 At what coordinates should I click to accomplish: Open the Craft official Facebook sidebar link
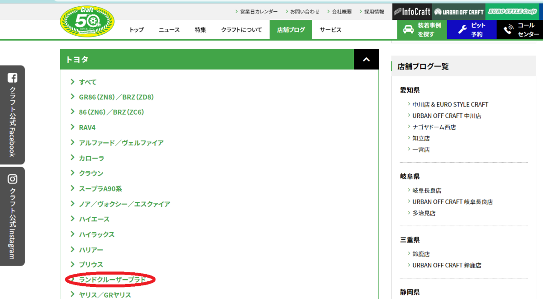[12, 115]
